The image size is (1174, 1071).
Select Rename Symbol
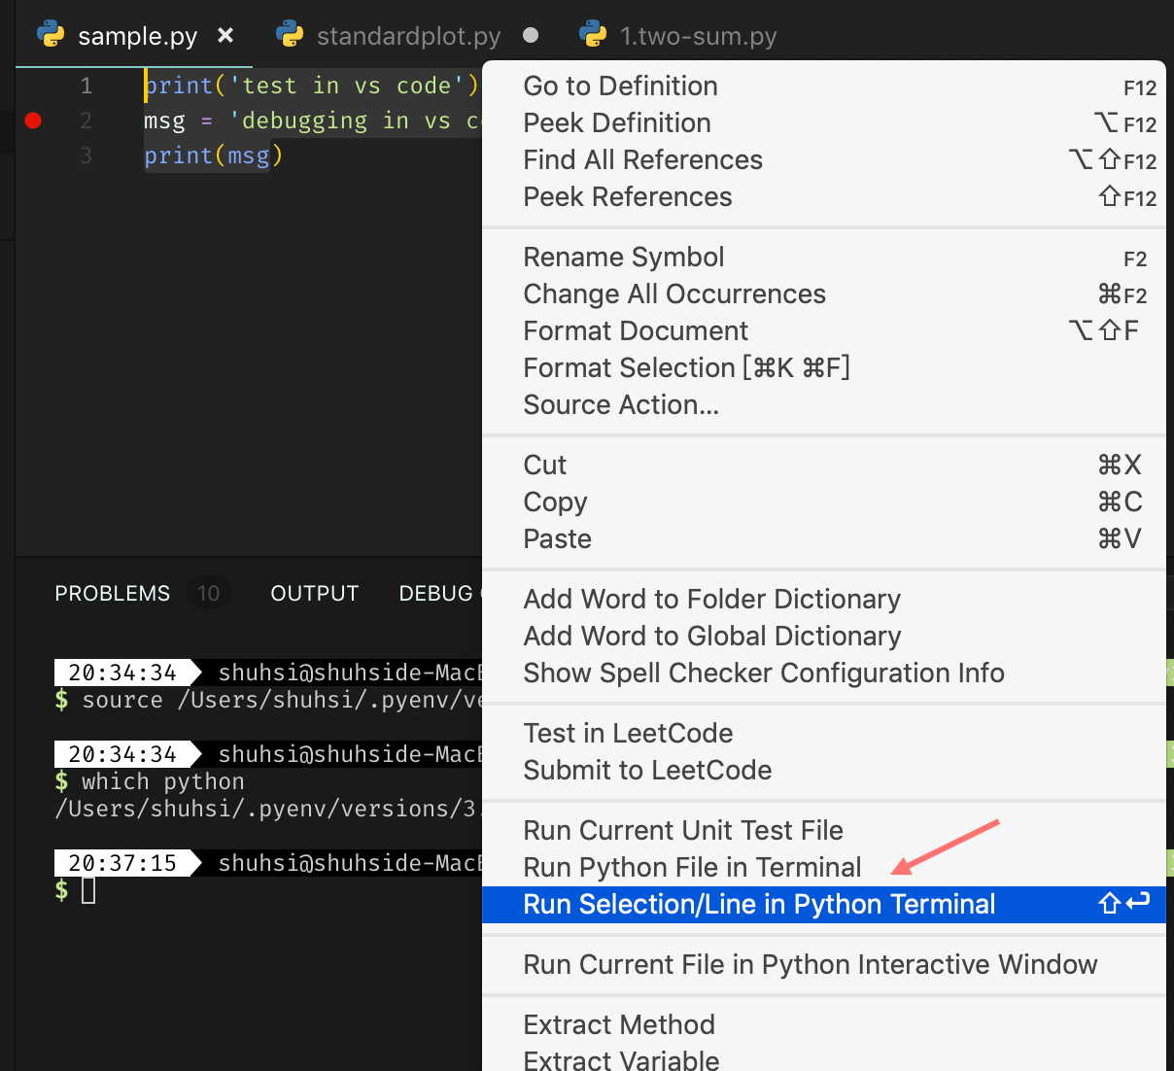coord(623,257)
